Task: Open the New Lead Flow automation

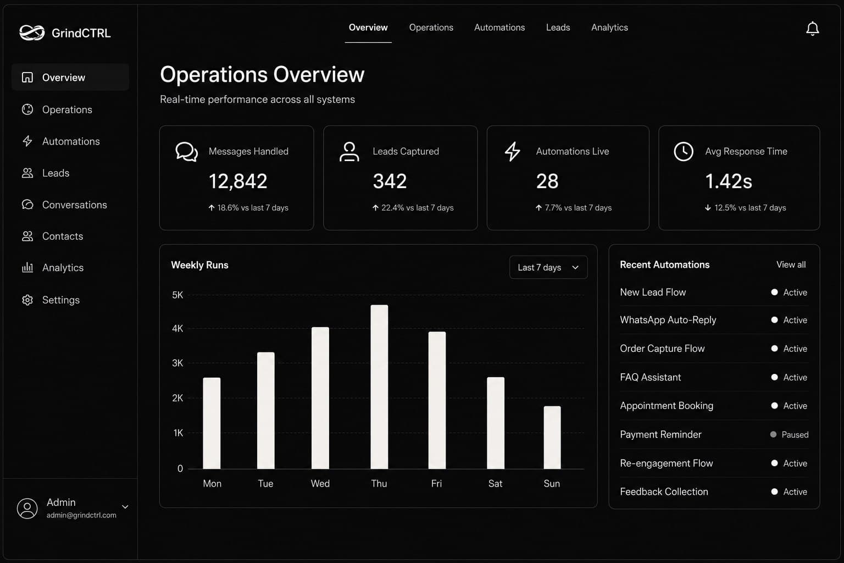Action: (x=714, y=292)
